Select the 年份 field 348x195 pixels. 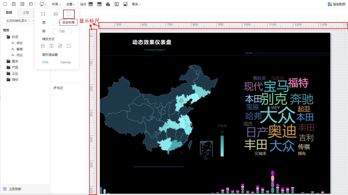(20, 43)
